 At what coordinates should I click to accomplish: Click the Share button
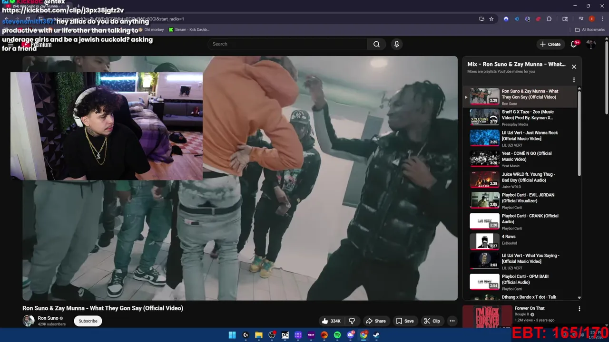375,321
